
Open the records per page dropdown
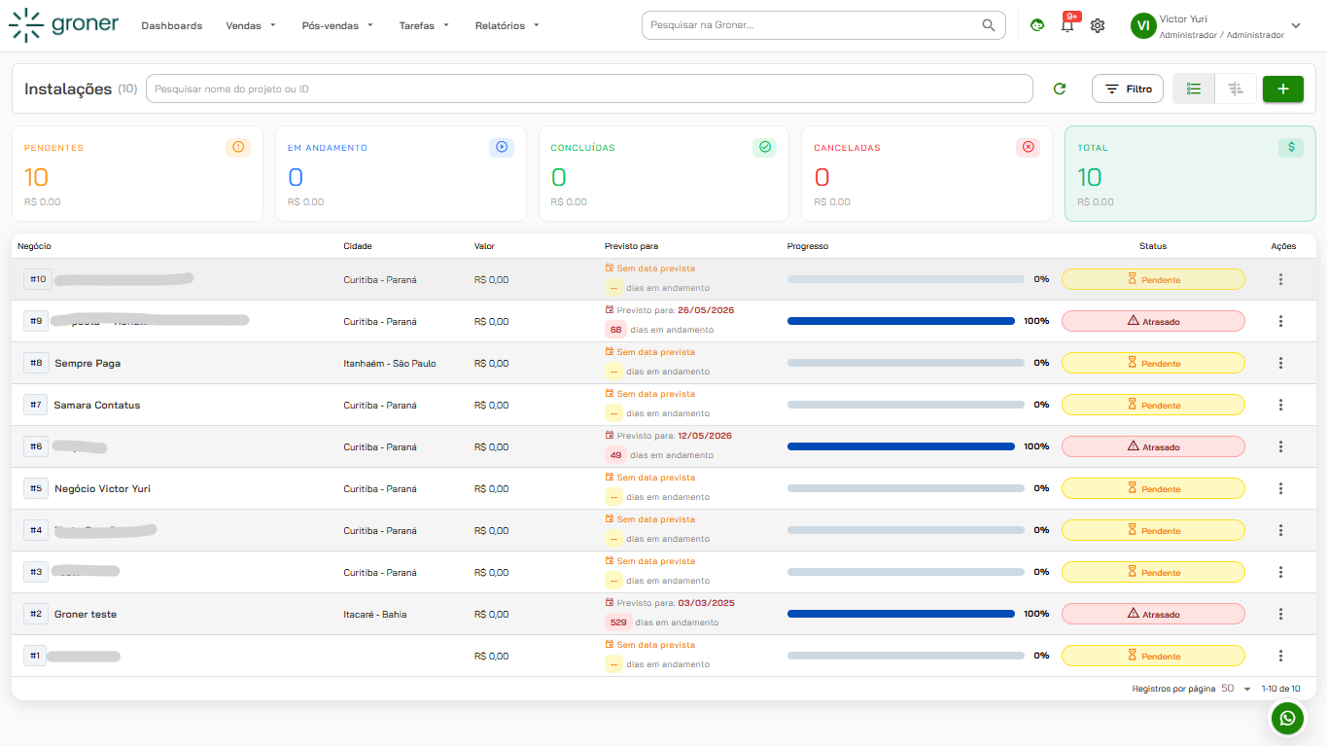[1236, 689]
